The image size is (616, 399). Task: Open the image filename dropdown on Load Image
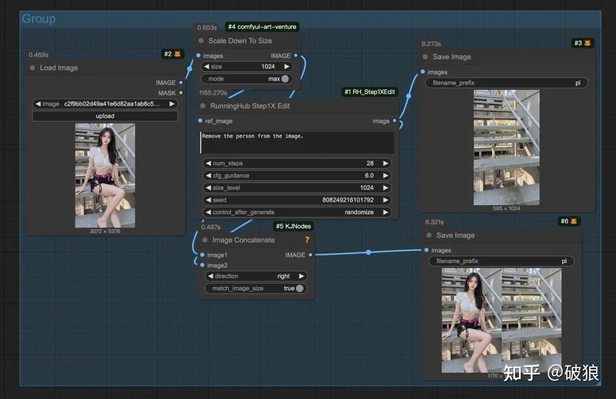105,104
